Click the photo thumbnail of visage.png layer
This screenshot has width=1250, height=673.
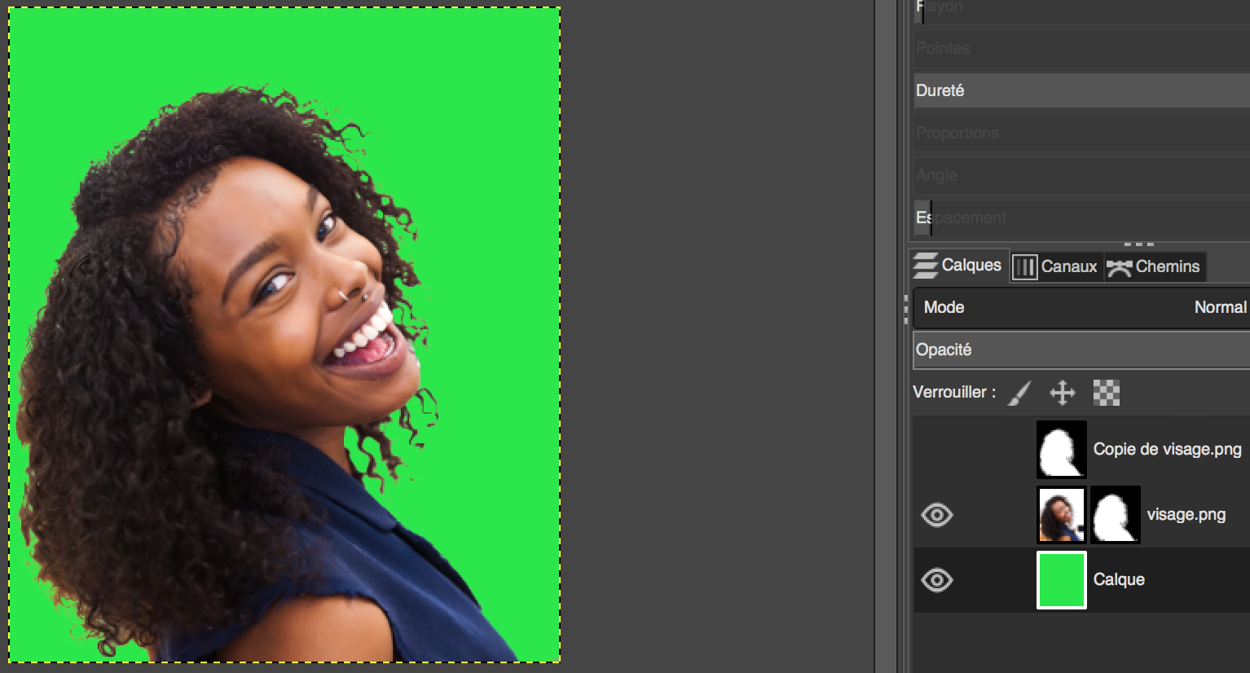[1061, 515]
